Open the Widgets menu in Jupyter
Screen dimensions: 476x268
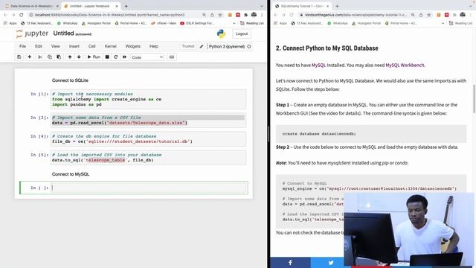tap(133, 46)
